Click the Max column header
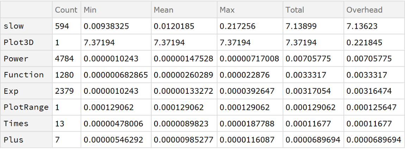The width and height of the screenshot is (405, 158). 227,10
